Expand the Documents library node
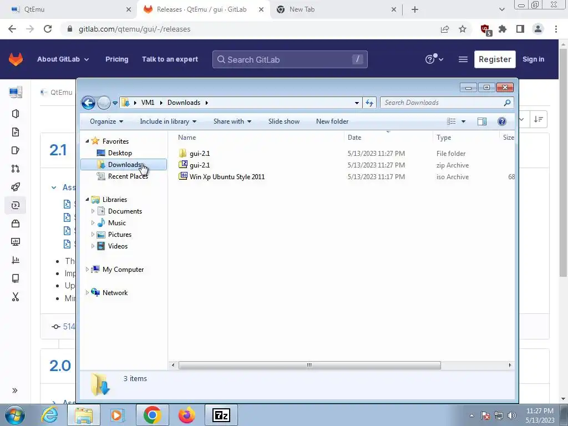Image resolution: width=568 pixels, height=426 pixels. 93,211
